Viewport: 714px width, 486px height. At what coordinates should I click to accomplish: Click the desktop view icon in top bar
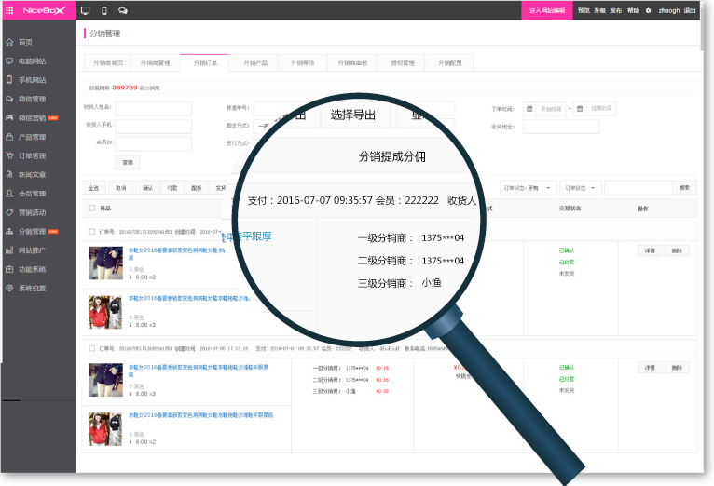[x=86, y=10]
